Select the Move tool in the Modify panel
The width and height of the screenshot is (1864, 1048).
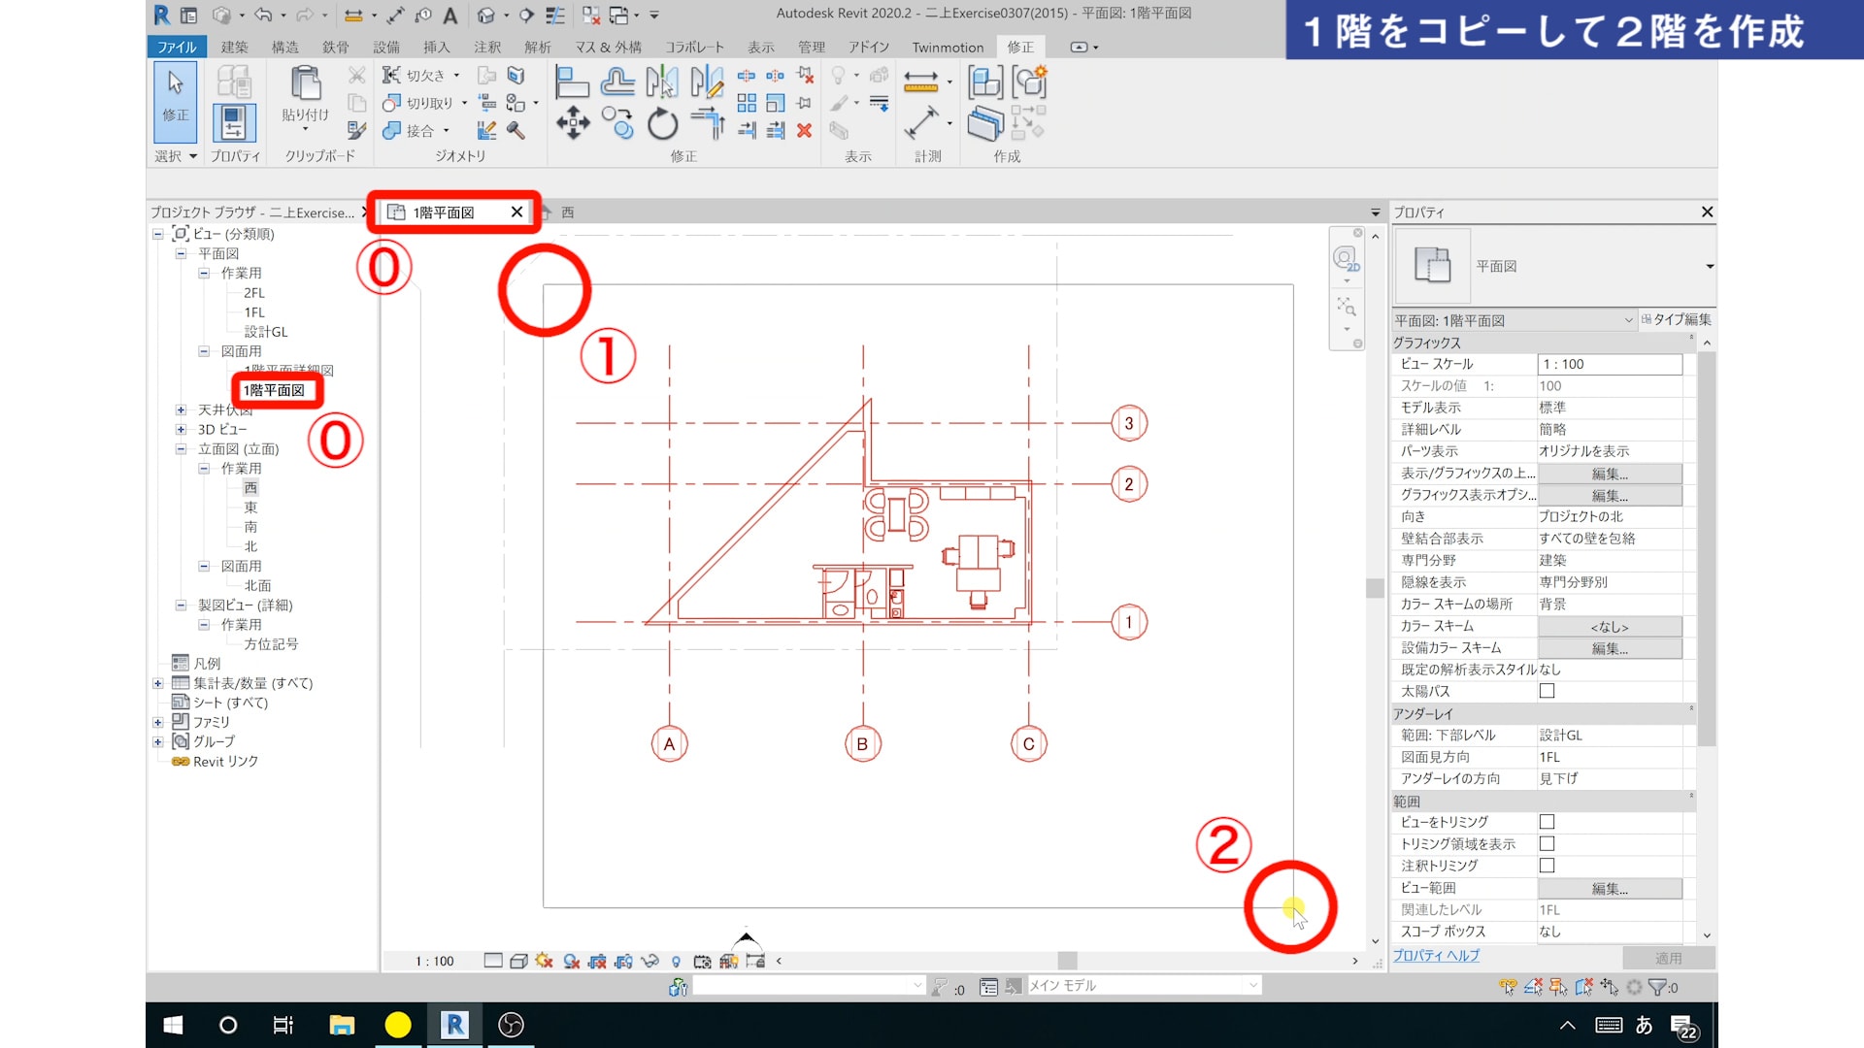coord(573,123)
